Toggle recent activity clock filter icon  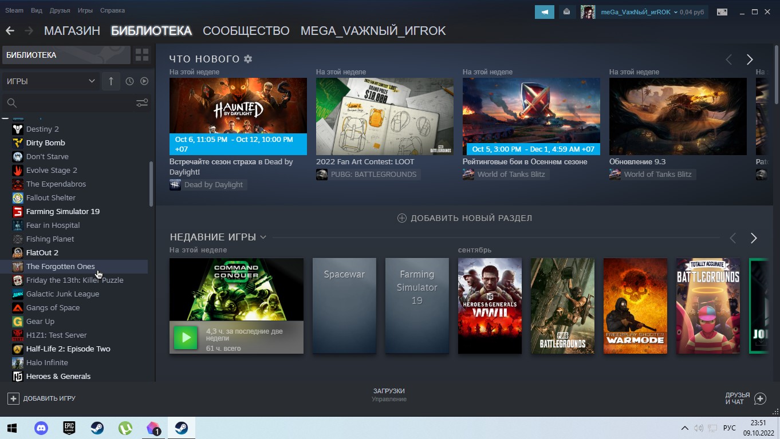pyautogui.click(x=129, y=81)
